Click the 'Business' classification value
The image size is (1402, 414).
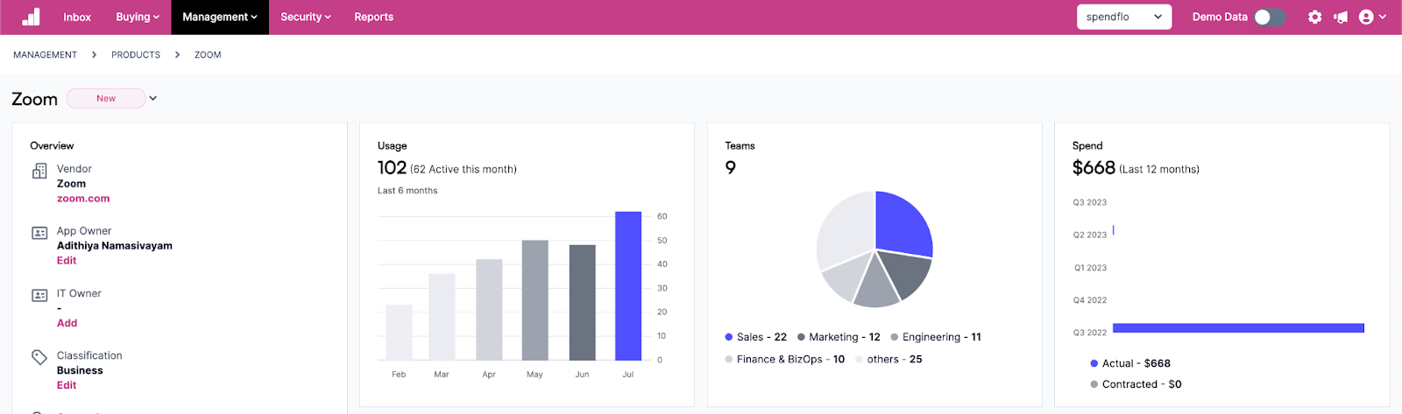point(80,370)
